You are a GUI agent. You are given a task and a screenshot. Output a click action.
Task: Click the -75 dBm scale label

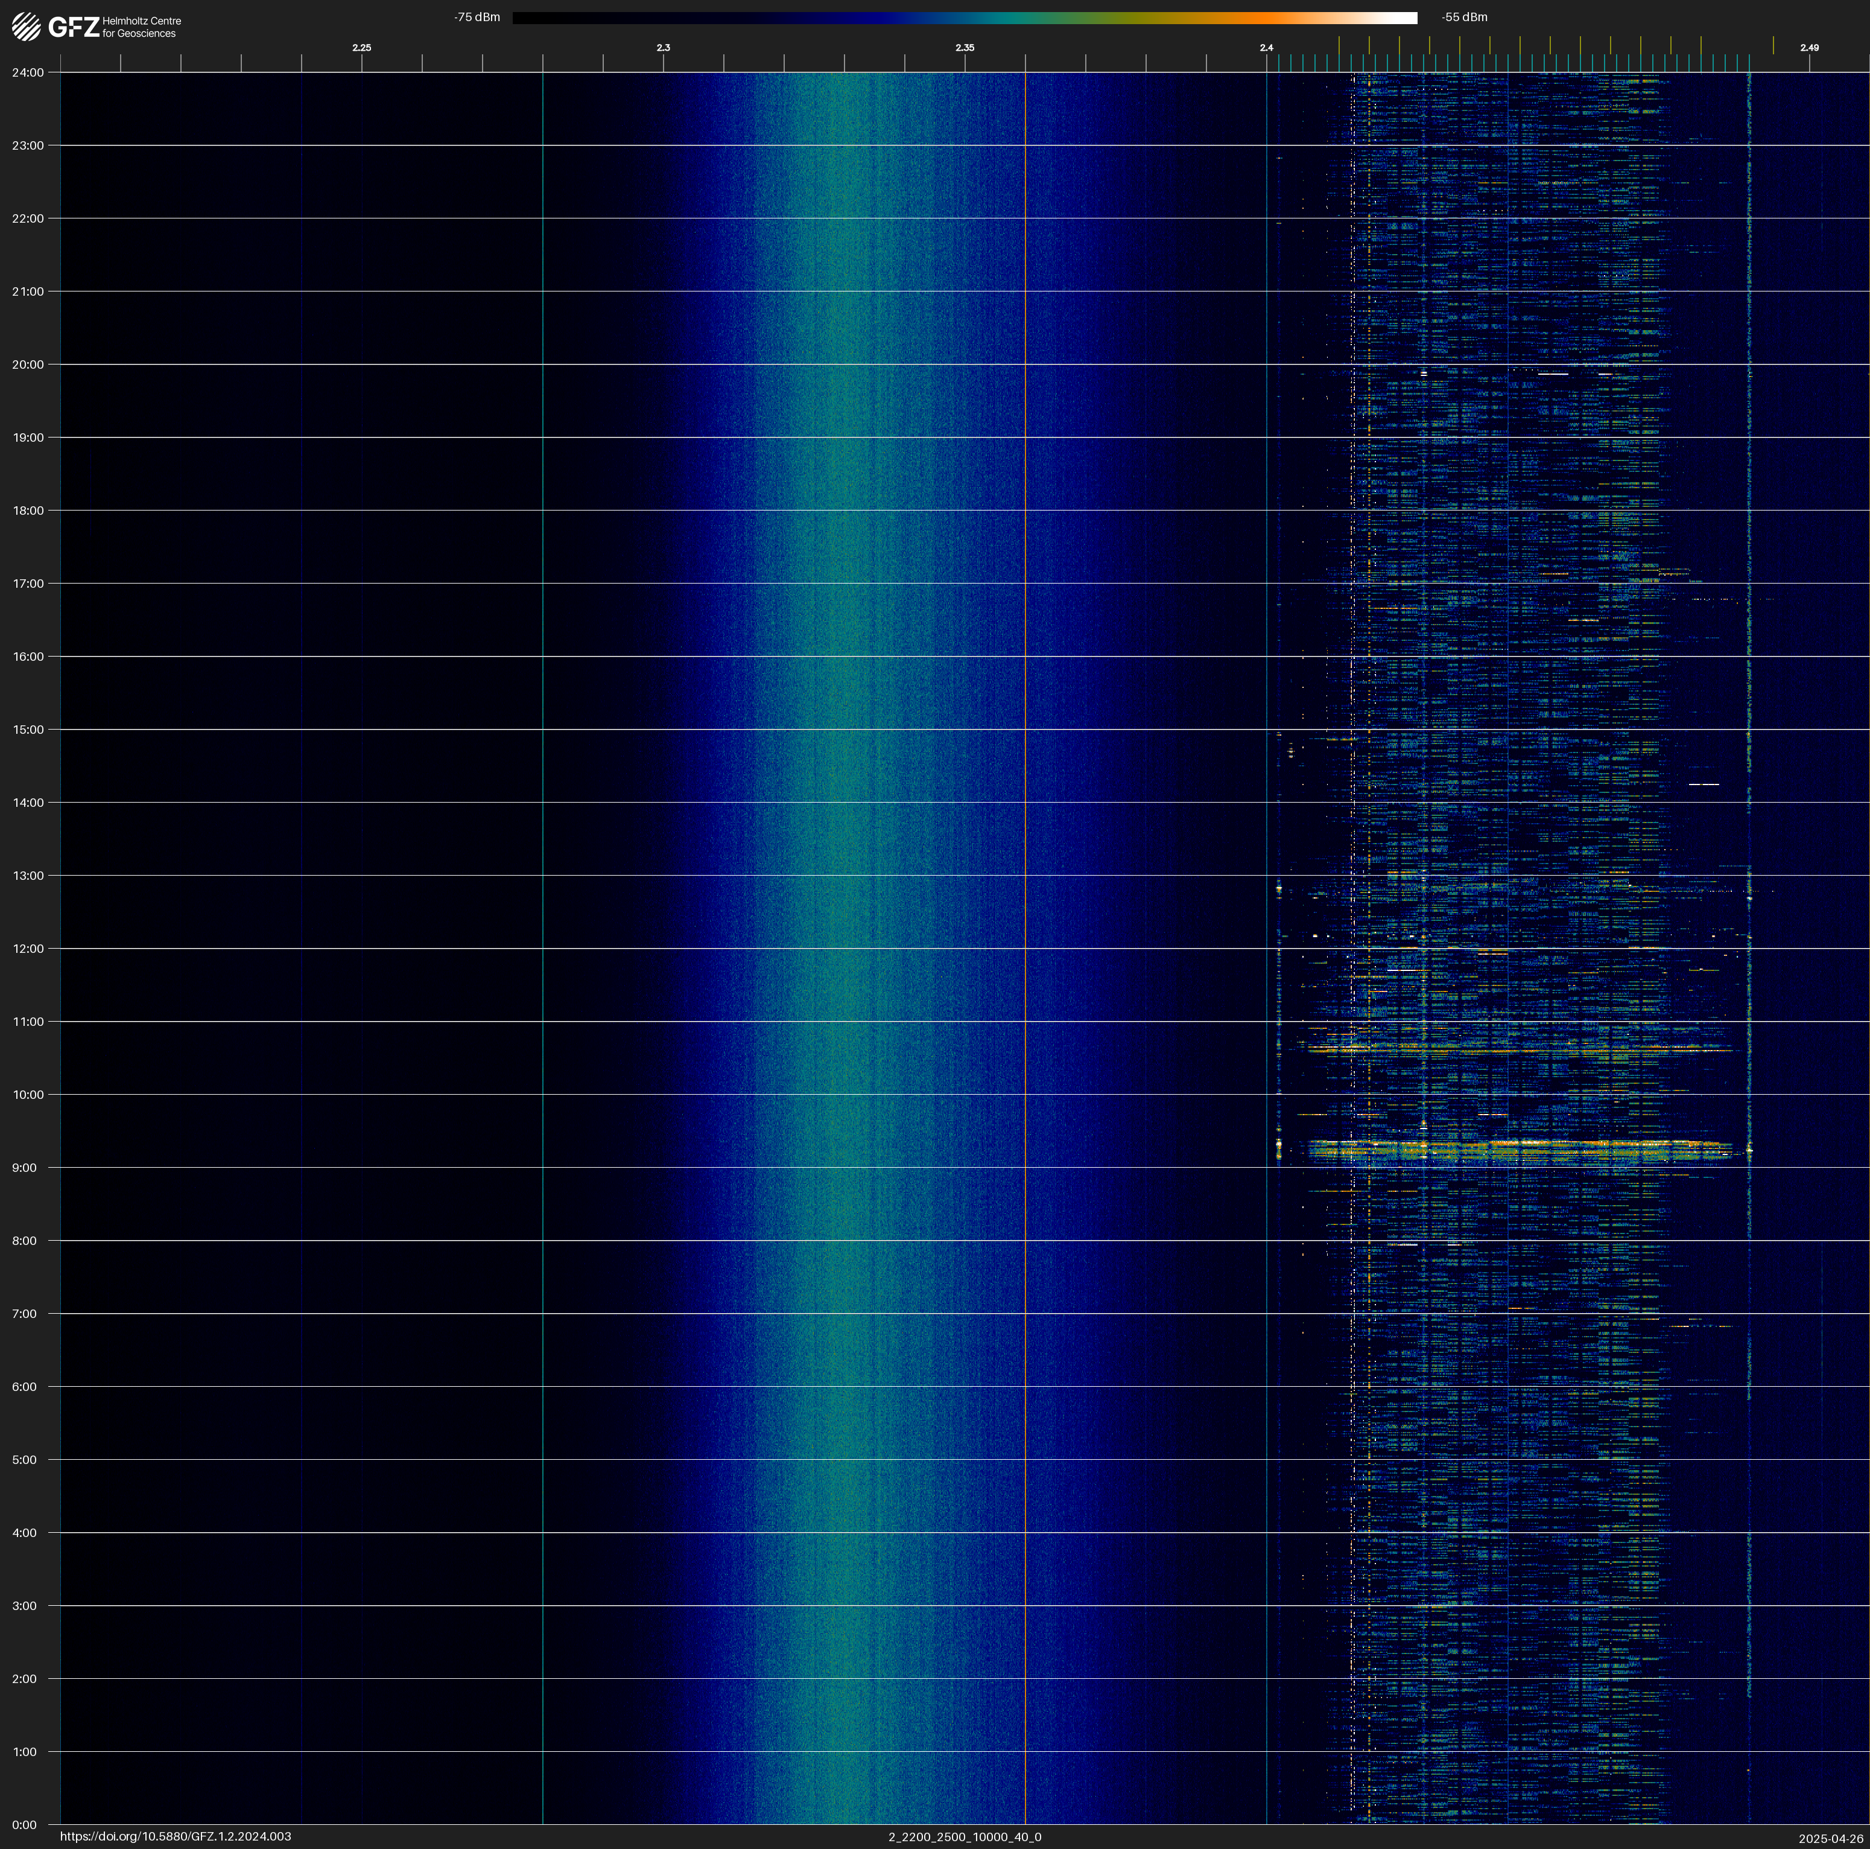(477, 18)
